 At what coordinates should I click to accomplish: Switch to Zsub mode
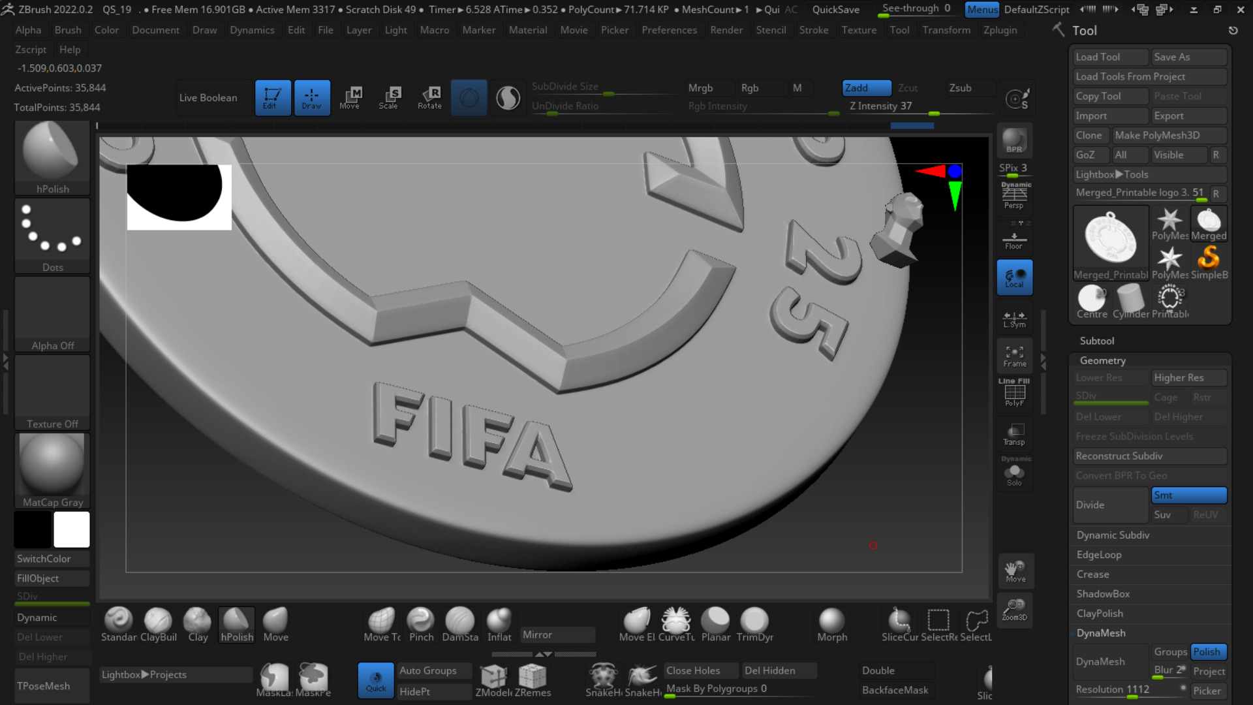[970, 87]
